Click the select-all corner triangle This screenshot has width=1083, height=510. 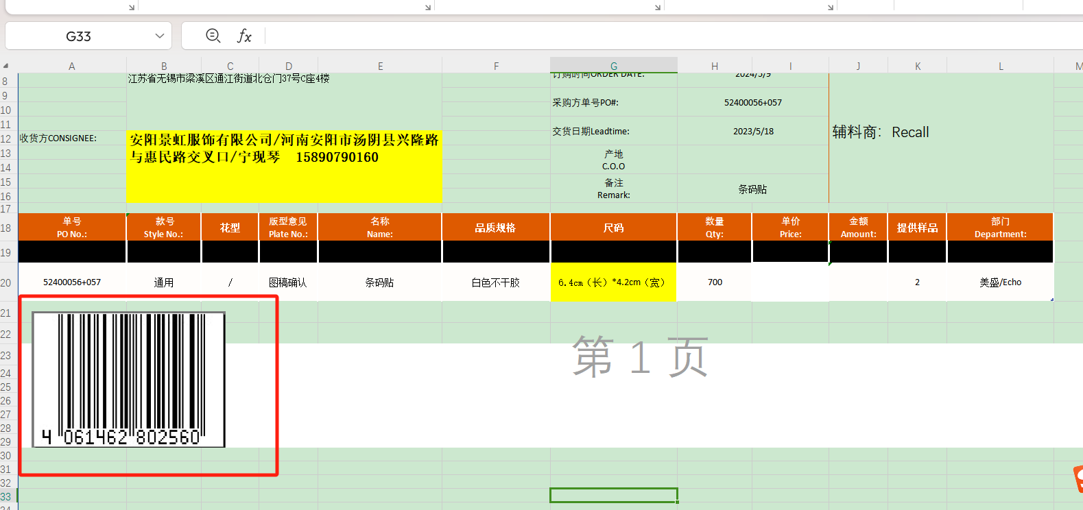coord(6,66)
